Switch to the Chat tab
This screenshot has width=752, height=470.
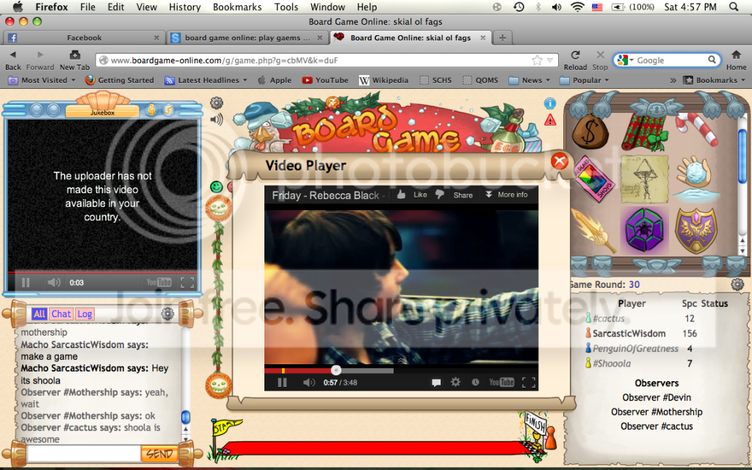pyautogui.click(x=61, y=314)
